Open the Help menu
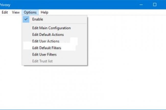The height and width of the screenshot is (110, 166). coord(44,12)
